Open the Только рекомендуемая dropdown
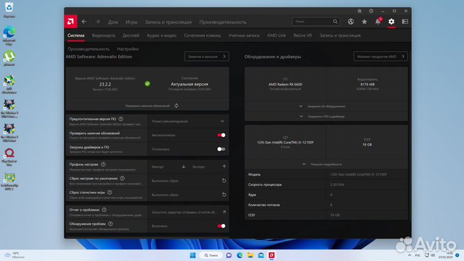464x261 pixels. click(188, 121)
